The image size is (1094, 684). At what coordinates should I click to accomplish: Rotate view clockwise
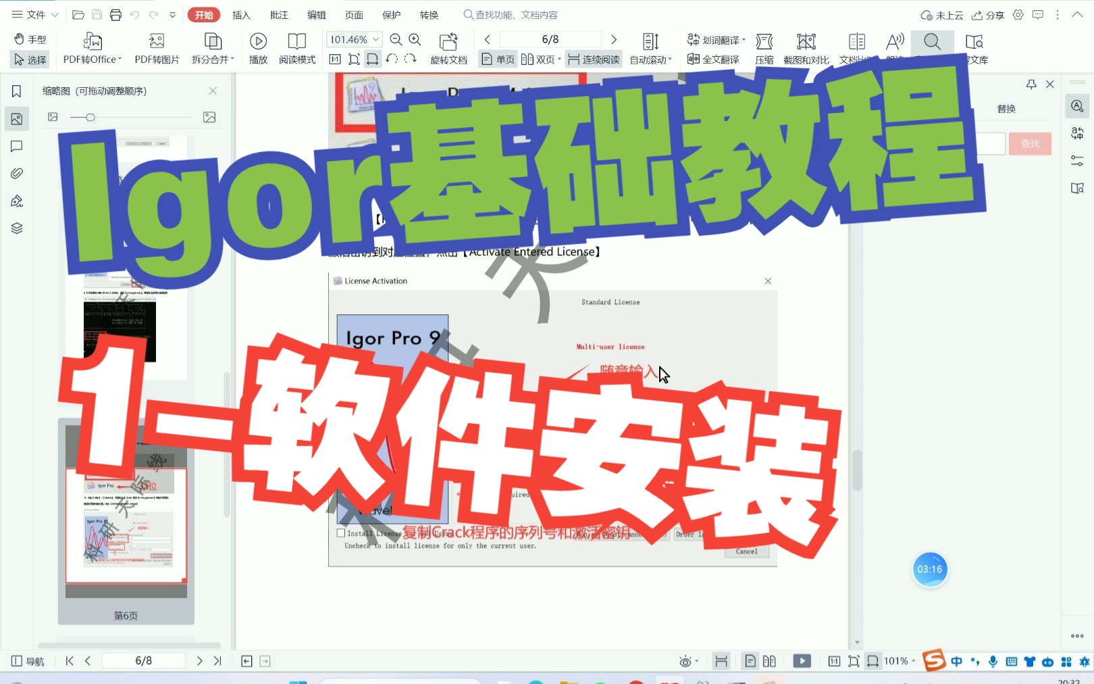tap(410, 59)
